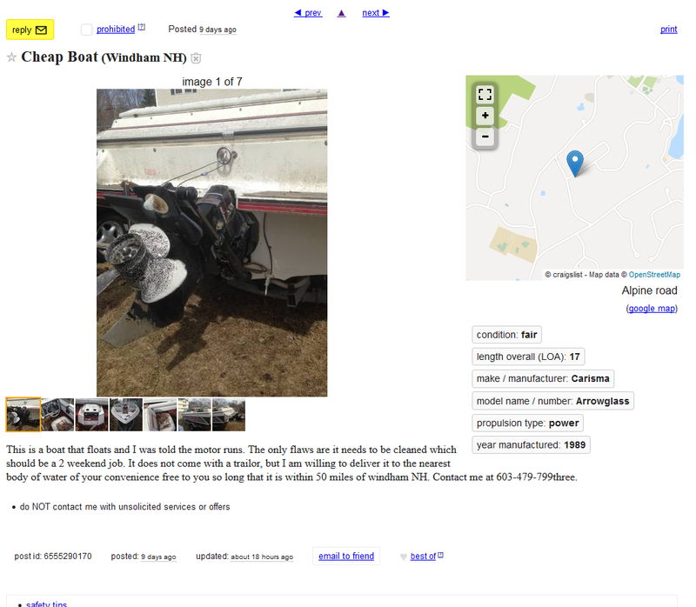Go to the next posting
The width and height of the screenshot is (696, 607).
pos(376,13)
